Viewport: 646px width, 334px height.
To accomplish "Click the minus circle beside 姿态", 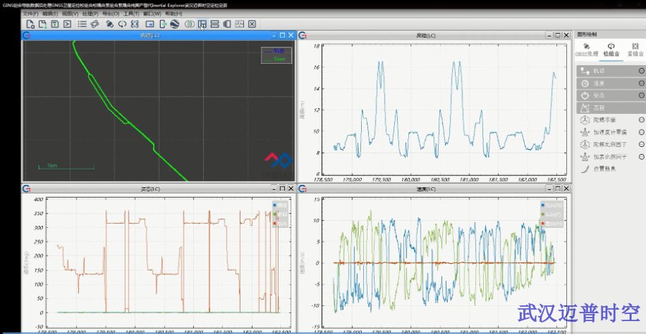I will tap(640, 95).
